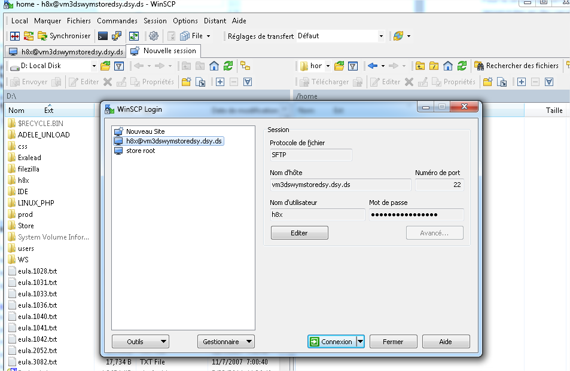The width and height of the screenshot is (570, 371).
Task: Open the Commandes menu
Action: point(117,21)
